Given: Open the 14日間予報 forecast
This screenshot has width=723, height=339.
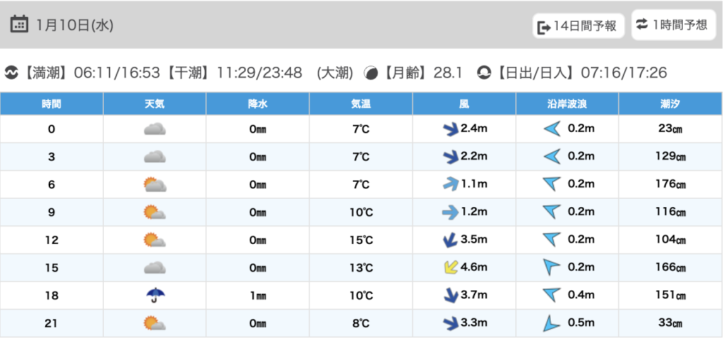Looking at the screenshot, I should (x=578, y=27).
